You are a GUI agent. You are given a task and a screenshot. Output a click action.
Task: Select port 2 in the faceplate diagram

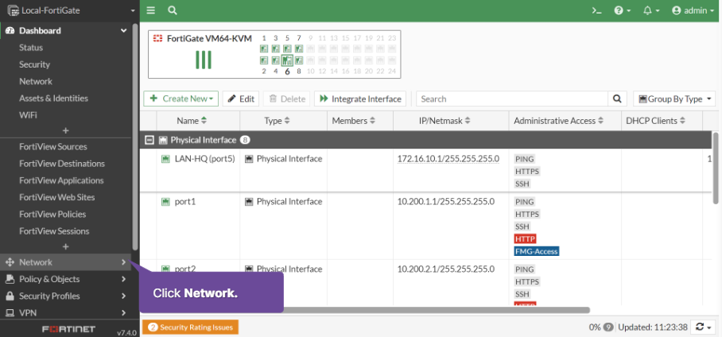click(264, 60)
